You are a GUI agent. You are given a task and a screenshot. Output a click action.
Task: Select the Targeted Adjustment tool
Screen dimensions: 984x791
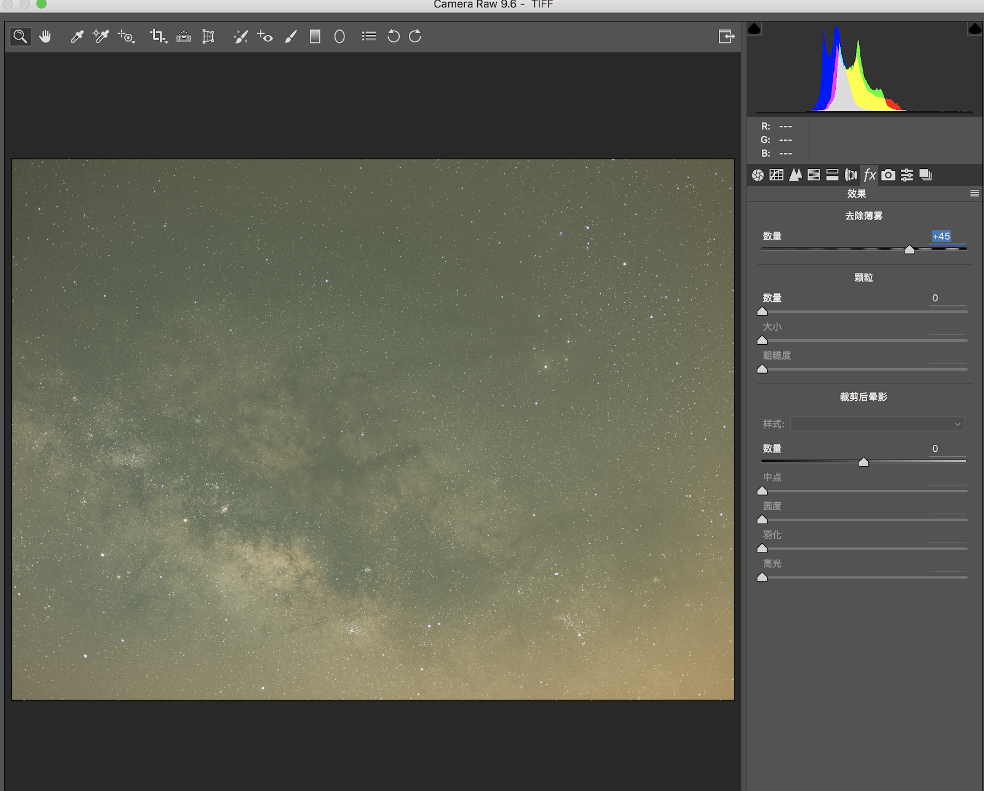pyautogui.click(x=126, y=36)
